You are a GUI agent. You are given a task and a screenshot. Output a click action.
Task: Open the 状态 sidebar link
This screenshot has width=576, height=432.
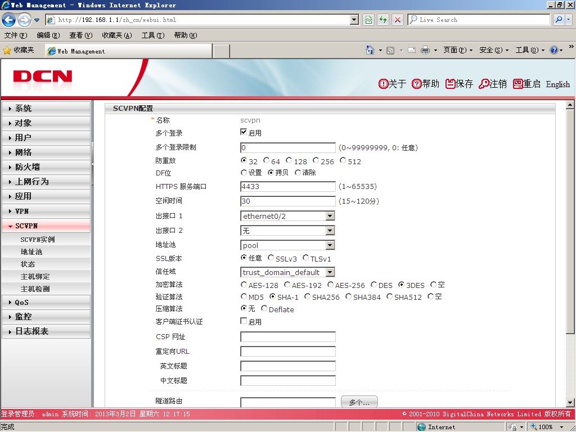pyautogui.click(x=28, y=264)
